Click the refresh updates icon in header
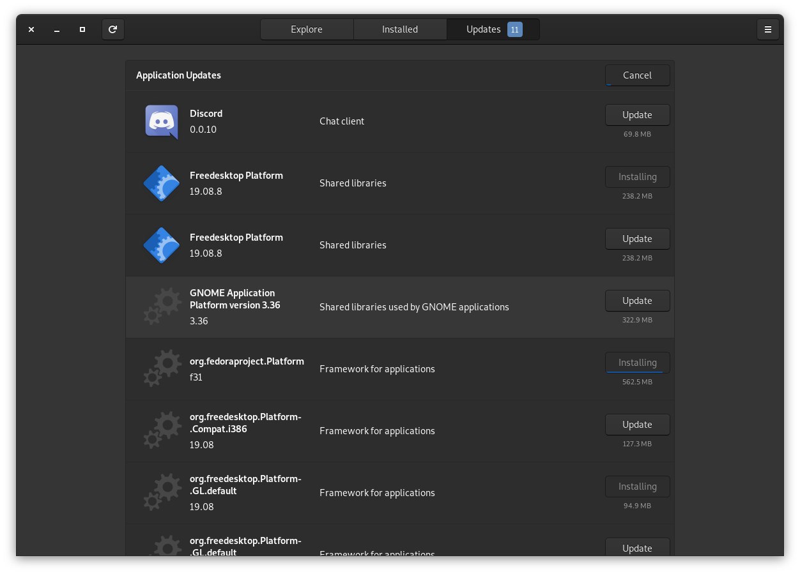Screen dimensions: 800x574 (113, 29)
